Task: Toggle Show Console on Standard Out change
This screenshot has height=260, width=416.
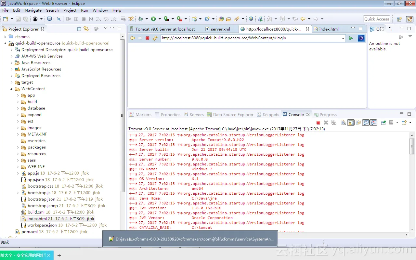Action: (366, 123)
